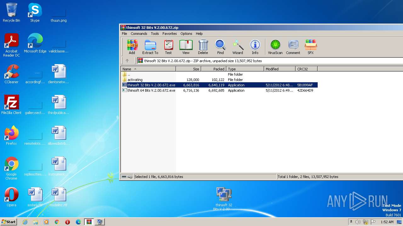Open the Options menu
Viewport: 403px width, 226px height.
[186, 34]
